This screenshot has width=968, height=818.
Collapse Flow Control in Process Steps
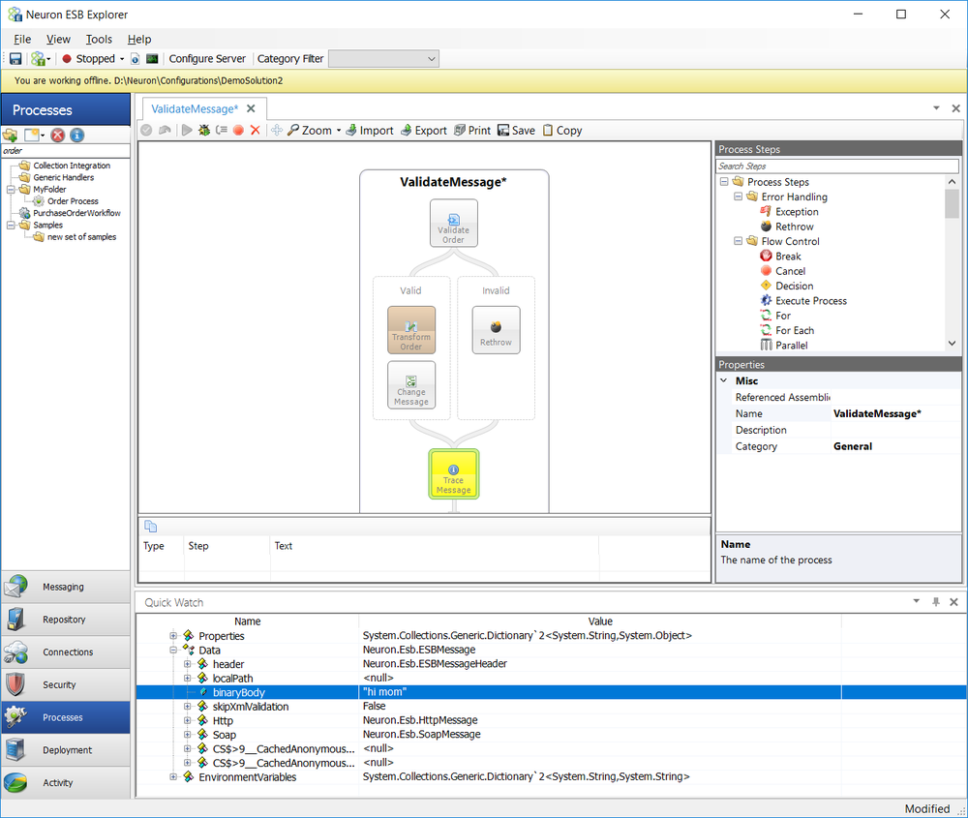click(738, 241)
